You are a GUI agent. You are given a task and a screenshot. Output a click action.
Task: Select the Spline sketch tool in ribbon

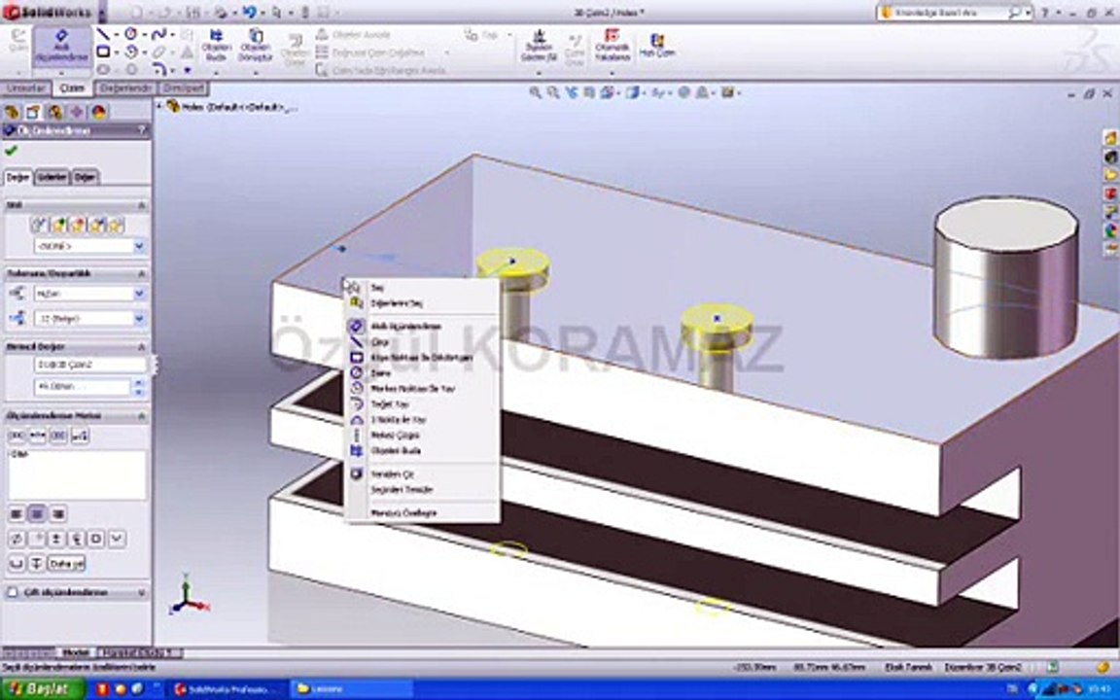[158, 34]
